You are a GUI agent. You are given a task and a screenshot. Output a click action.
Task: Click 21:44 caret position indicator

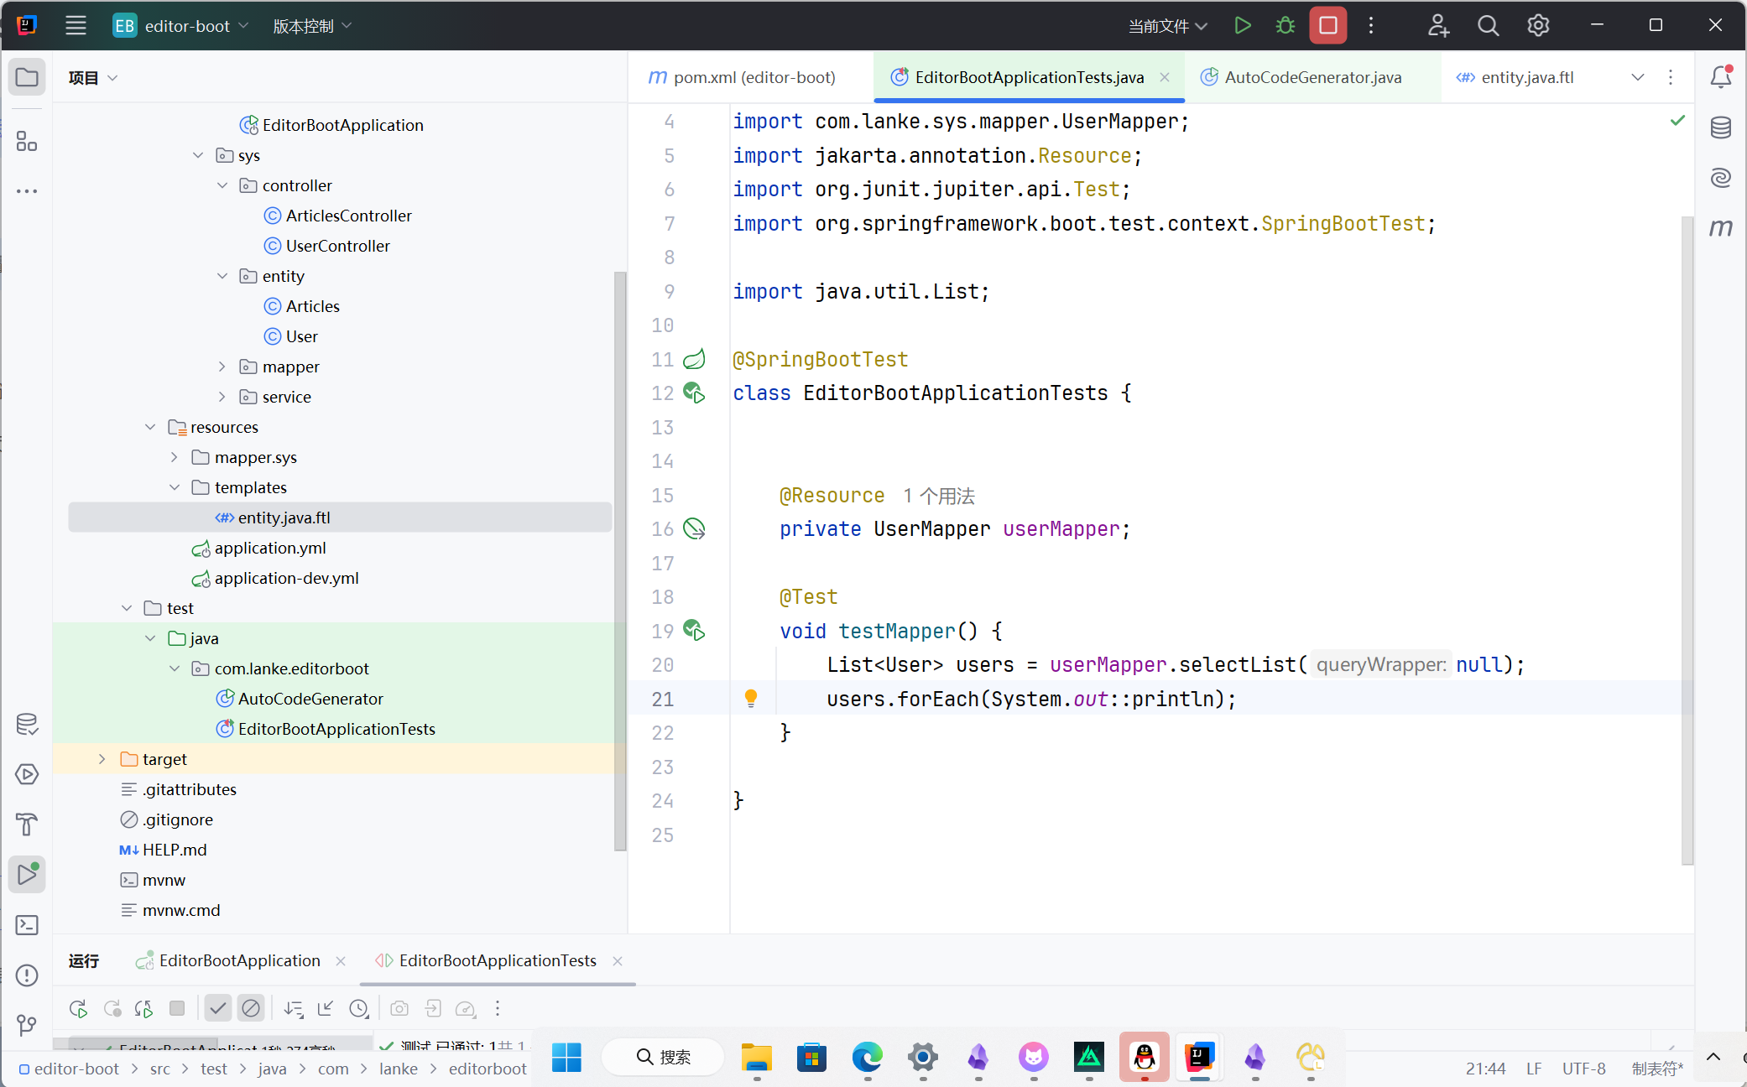tap(1485, 1069)
